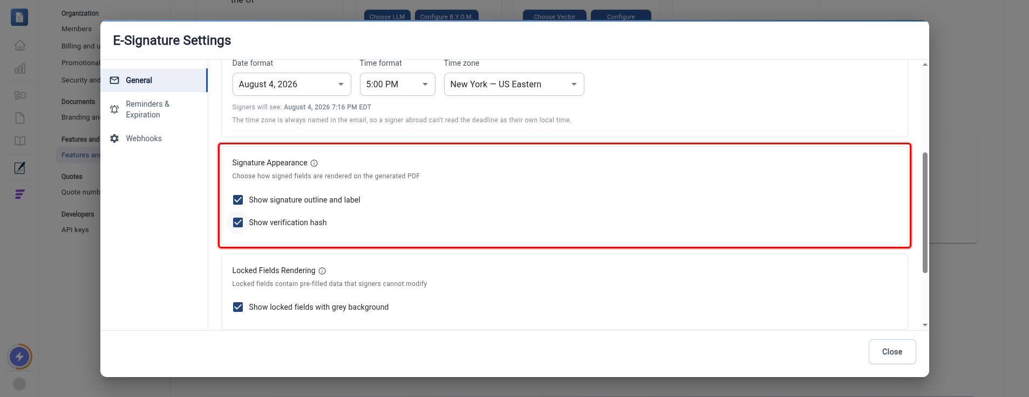This screenshot has height=397, width=1029.
Task: Click Configure button behind dialog
Action: click(x=621, y=16)
